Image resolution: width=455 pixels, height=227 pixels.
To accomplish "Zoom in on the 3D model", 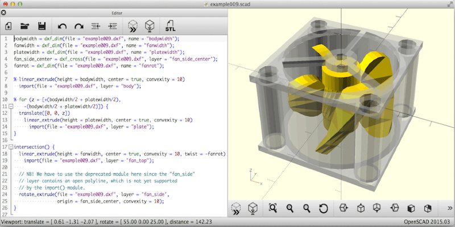I will [289, 208].
